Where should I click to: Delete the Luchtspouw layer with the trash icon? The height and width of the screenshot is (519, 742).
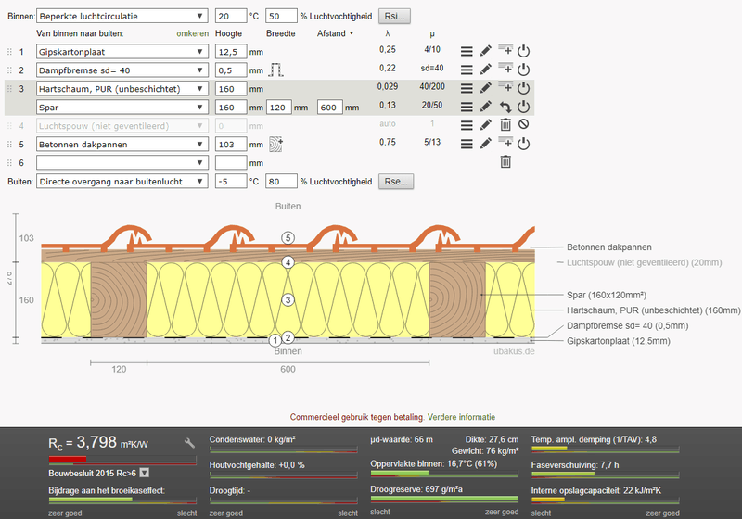(505, 125)
